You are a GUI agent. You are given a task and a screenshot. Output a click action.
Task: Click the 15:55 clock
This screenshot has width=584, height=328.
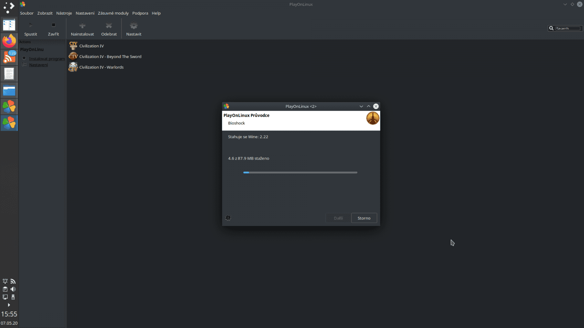pos(9,314)
